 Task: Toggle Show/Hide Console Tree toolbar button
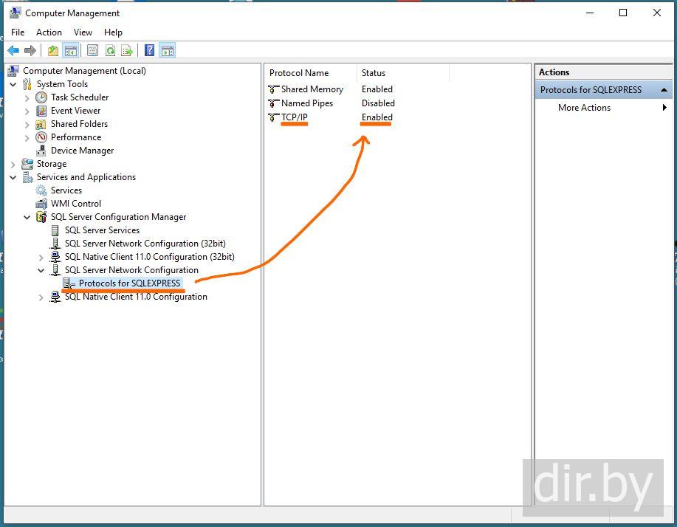(71, 50)
